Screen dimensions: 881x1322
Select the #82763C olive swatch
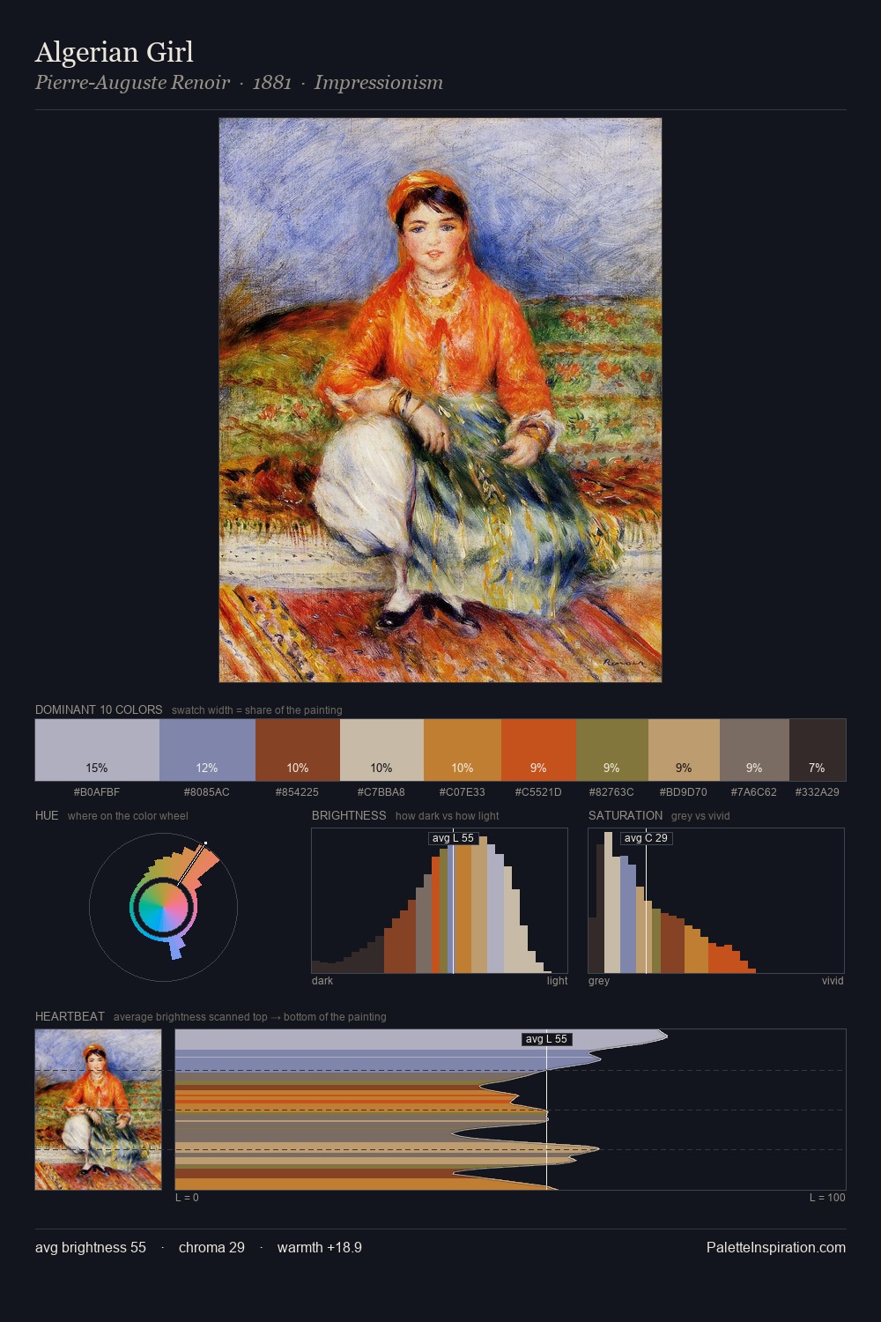coord(612,750)
